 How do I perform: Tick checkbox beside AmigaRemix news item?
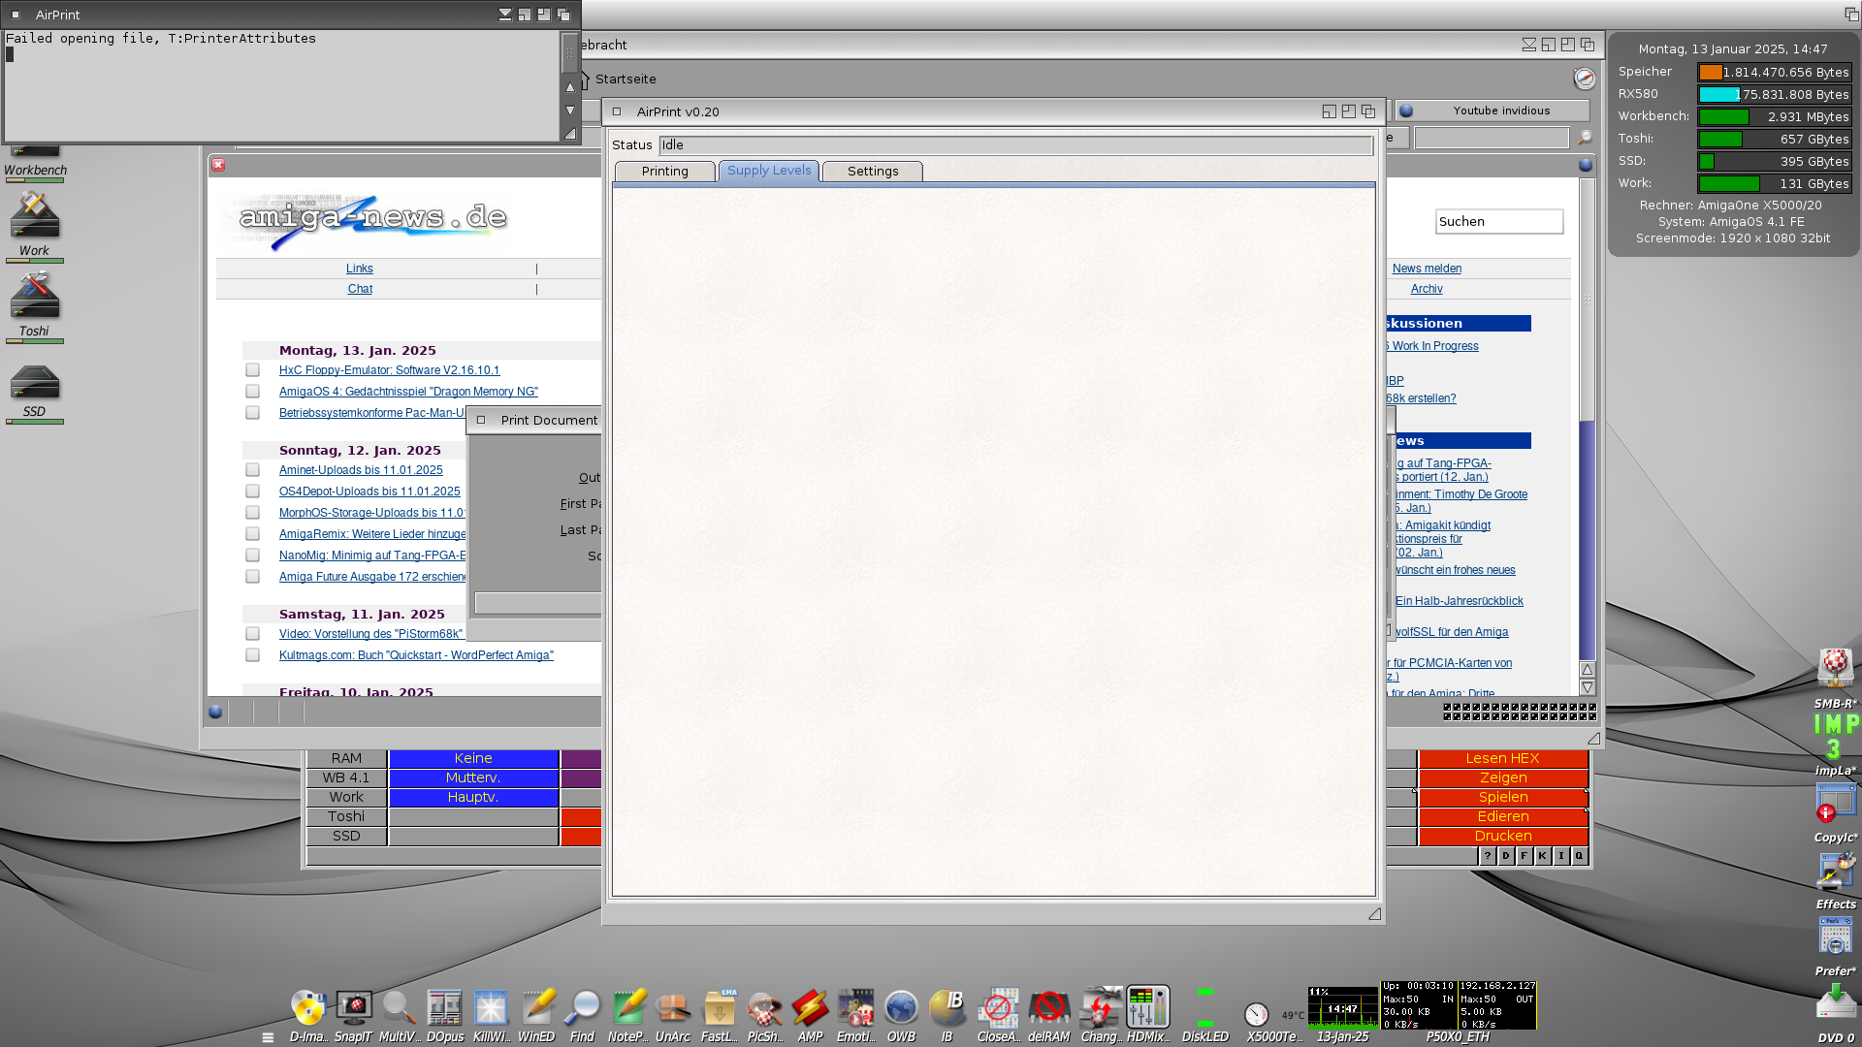click(252, 534)
